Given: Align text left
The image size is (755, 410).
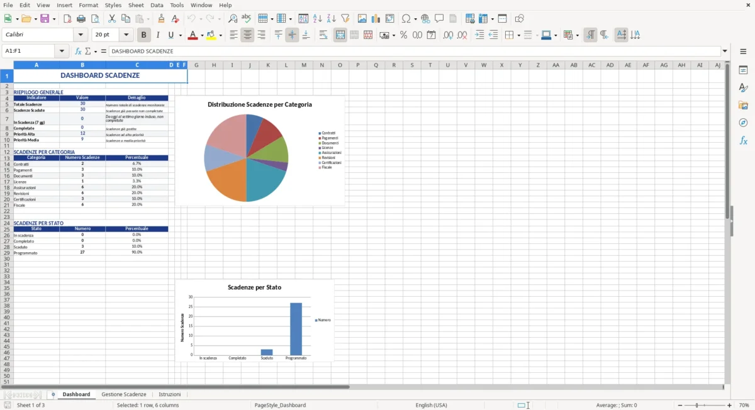Looking at the screenshot, I should (234, 35).
